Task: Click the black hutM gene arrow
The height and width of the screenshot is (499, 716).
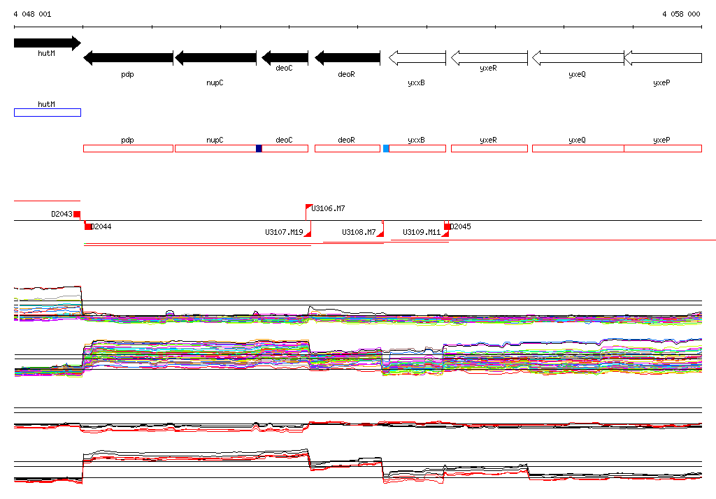Action: pos(48,43)
